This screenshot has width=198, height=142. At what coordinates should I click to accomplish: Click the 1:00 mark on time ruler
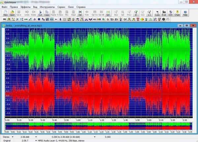(79, 120)
